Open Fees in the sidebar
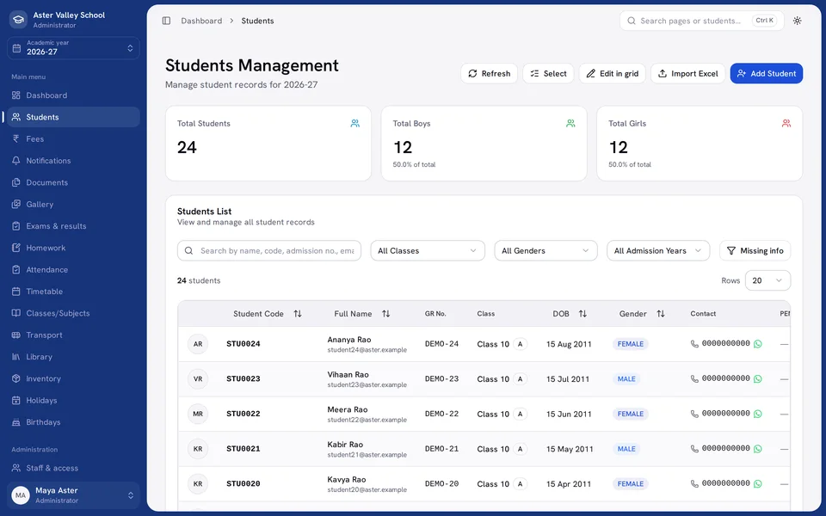The width and height of the screenshot is (826, 516). [73, 139]
